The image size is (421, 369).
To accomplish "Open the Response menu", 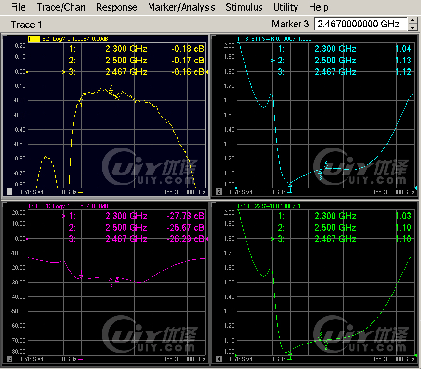I will pyautogui.click(x=117, y=7).
